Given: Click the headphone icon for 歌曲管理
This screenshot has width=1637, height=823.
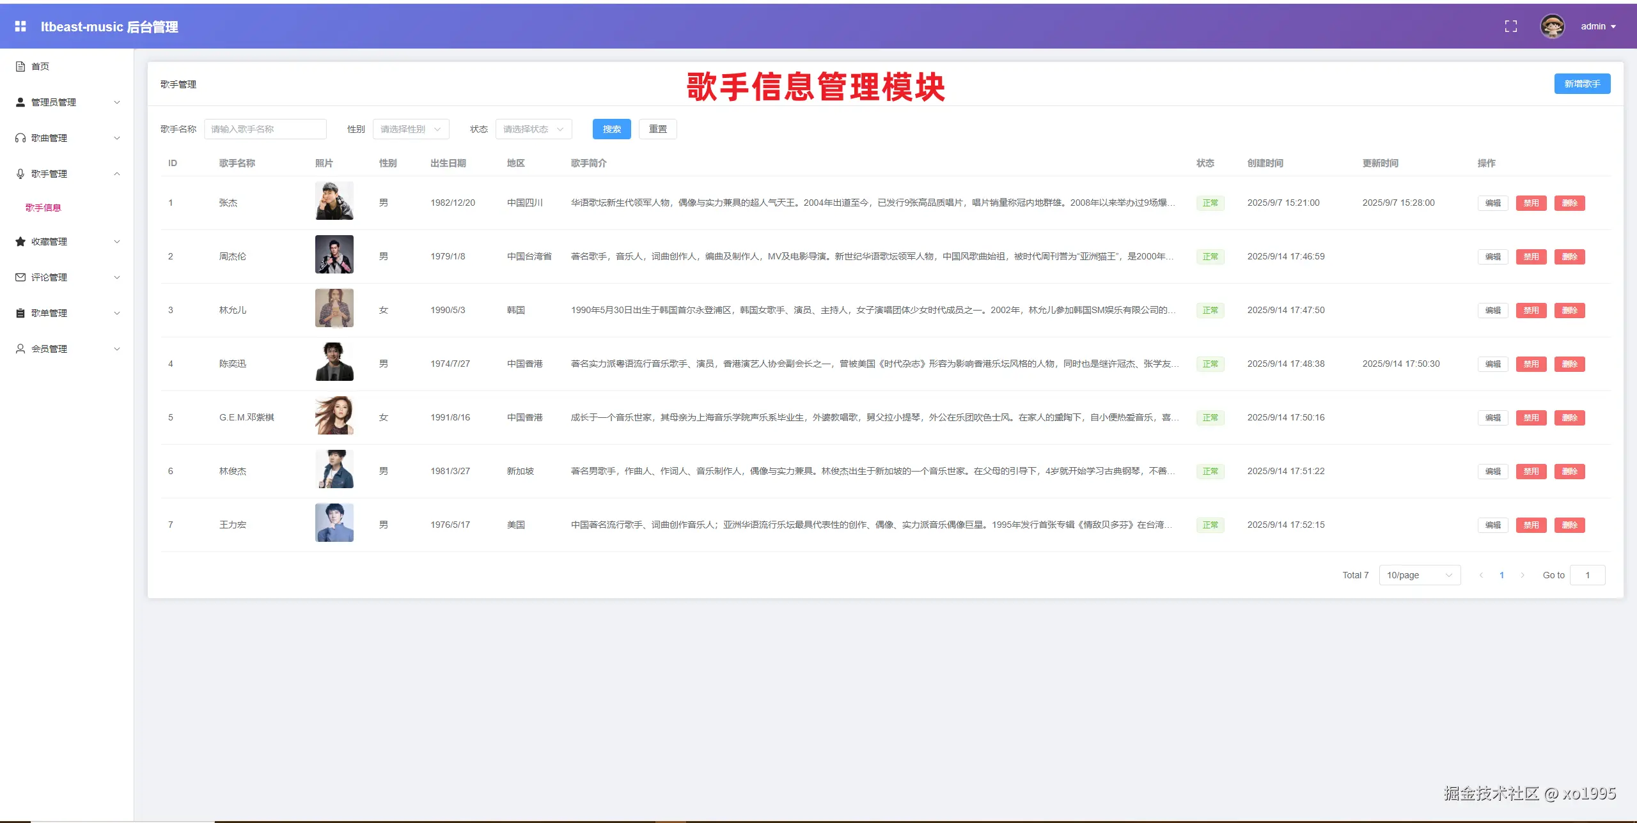Looking at the screenshot, I should tap(20, 138).
